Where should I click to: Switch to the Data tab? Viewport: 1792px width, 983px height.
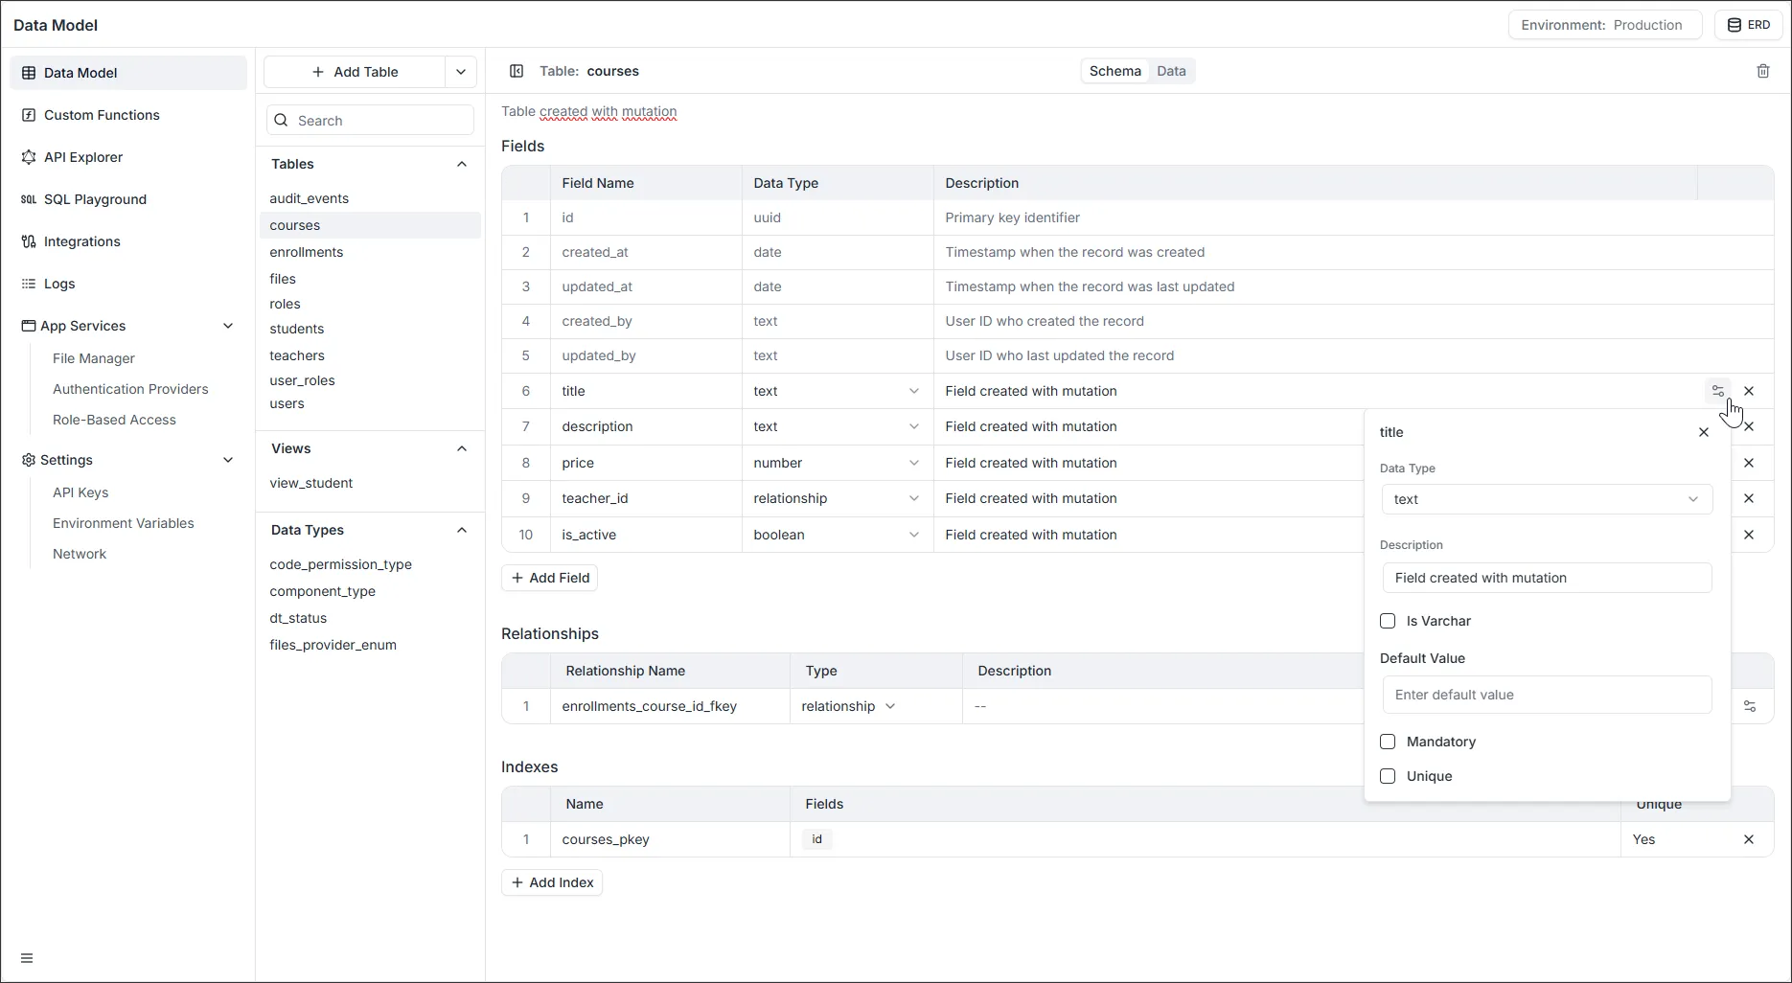pyautogui.click(x=1171, y=71)
